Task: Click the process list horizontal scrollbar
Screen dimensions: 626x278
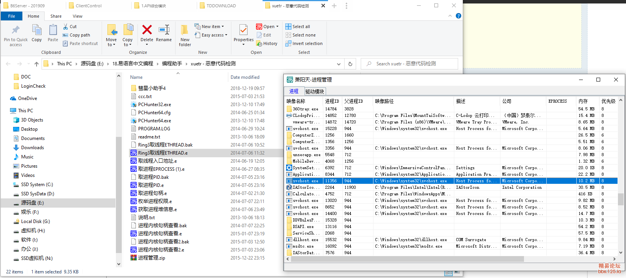Action: pyautogui.click(x=407, y=259)
